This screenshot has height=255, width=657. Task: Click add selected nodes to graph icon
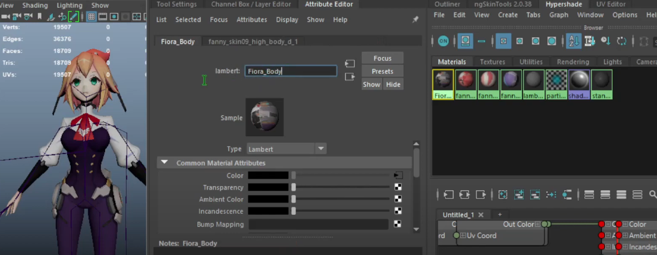[519, 195]
